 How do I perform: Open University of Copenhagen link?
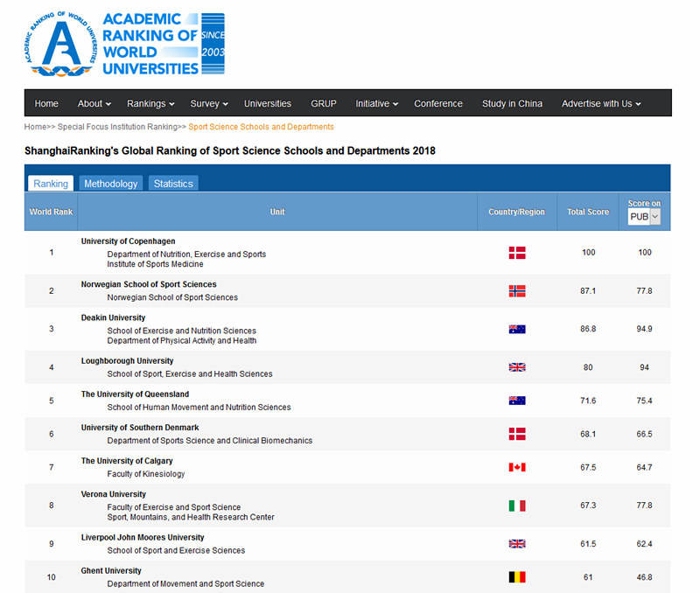coord(128,241)
